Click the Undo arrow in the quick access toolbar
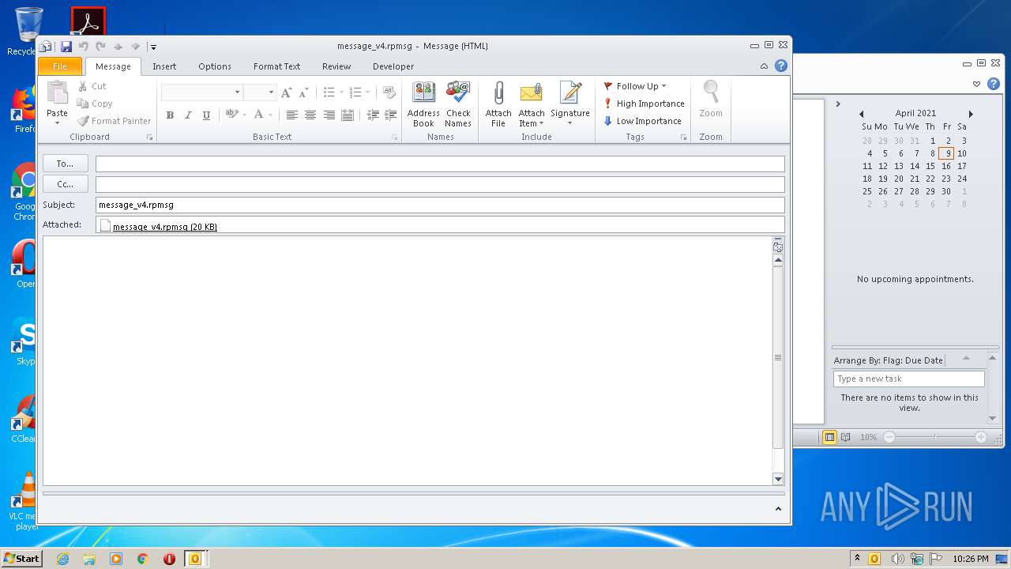 click(x=83, y=47)
